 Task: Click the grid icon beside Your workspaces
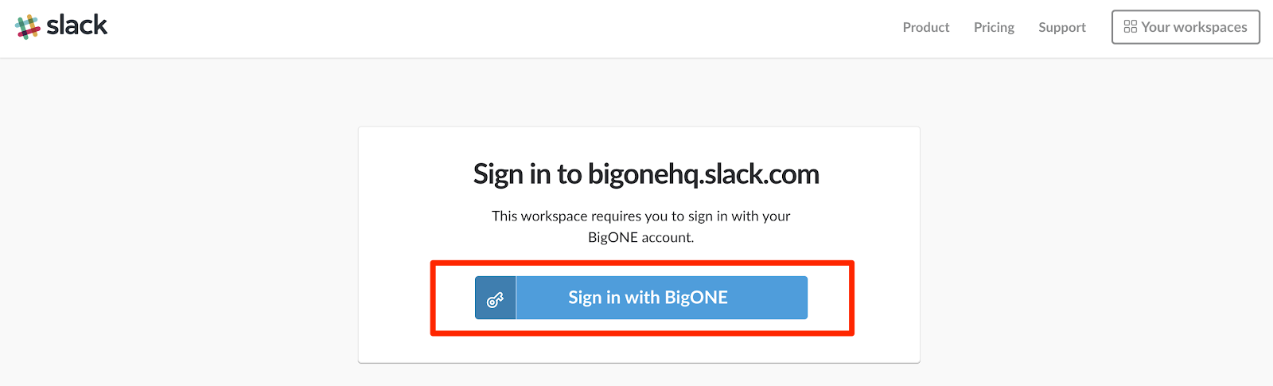pos(1130,27)
